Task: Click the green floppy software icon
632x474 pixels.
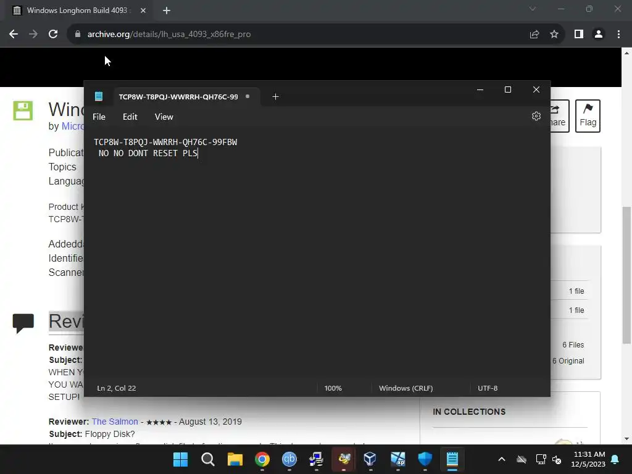Action: 23,110
